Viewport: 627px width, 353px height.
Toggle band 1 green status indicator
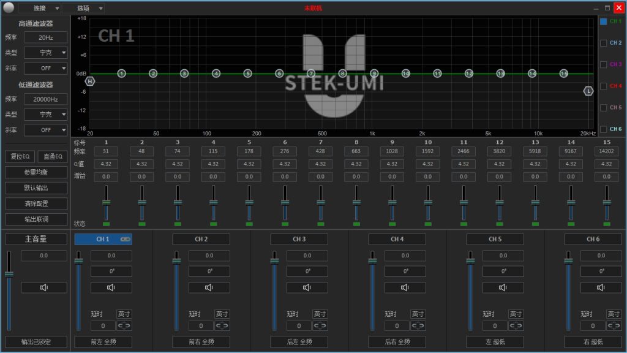click(106, 224)
